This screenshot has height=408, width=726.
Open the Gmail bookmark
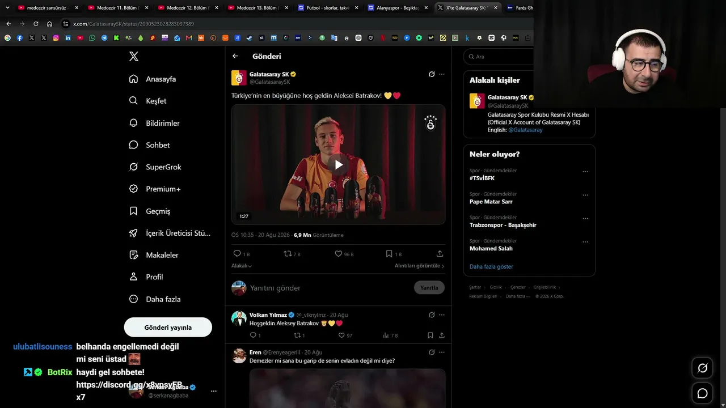(189, 38)
